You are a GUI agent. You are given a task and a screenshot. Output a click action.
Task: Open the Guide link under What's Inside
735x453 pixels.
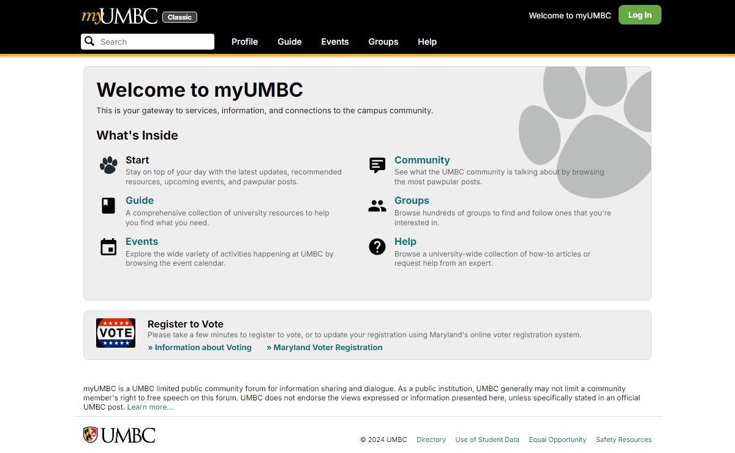[140, 200]
